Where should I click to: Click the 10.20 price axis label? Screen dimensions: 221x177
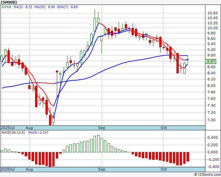tap(213, 23)
